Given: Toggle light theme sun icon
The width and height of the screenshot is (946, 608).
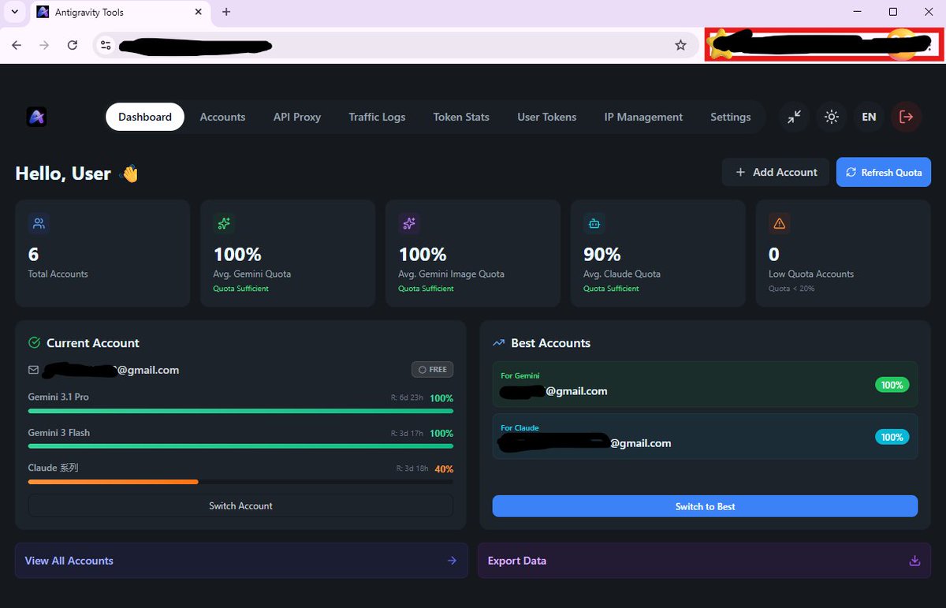Looking at the screenshot, I should [831, 117].
